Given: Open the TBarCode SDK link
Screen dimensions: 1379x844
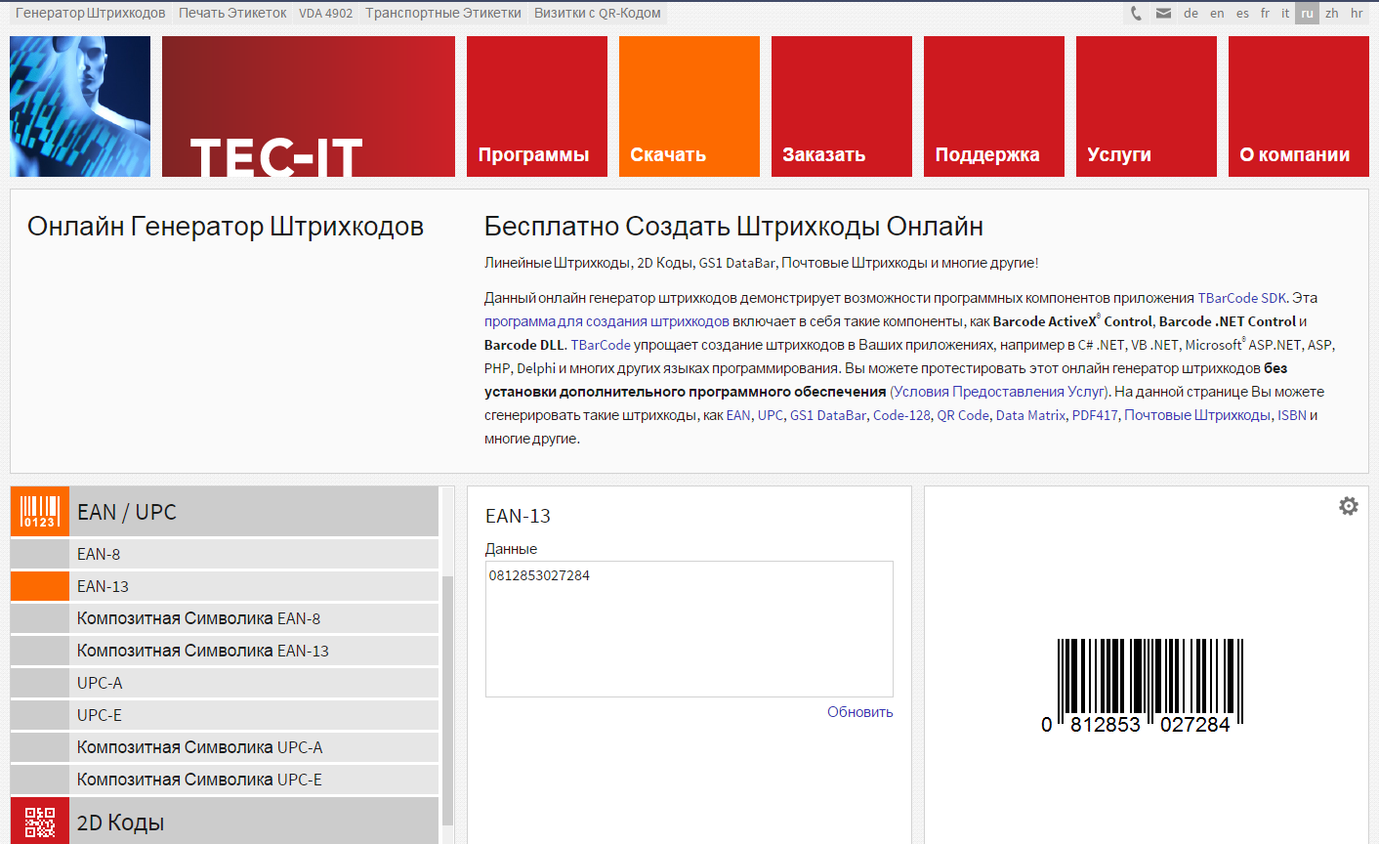Looking at the screenshot, I should point(1241,298).
